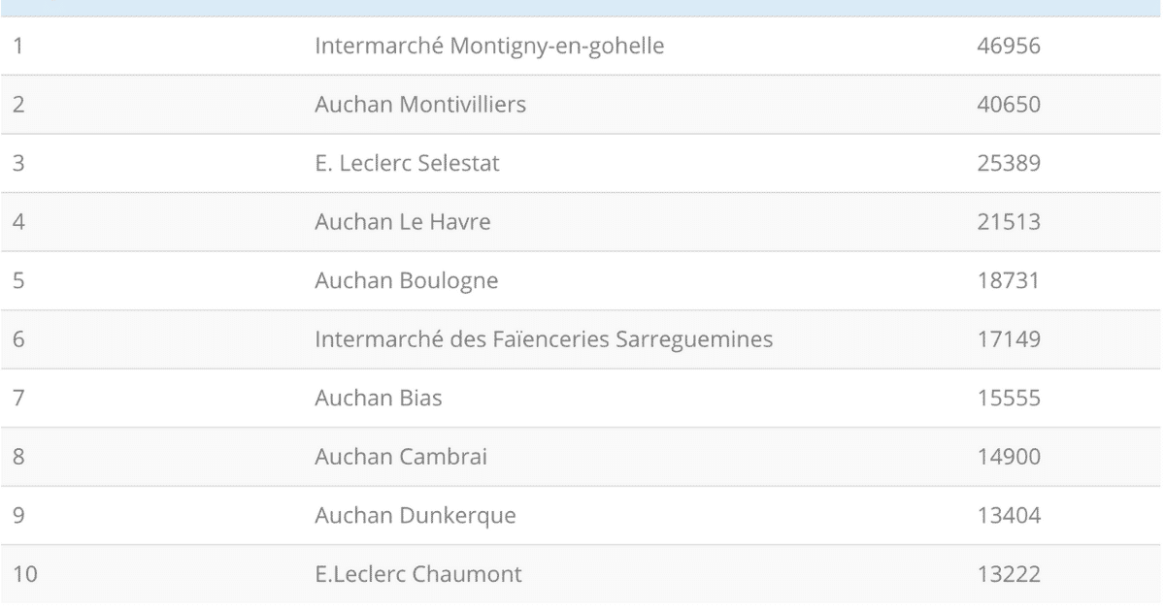
Task: Click the 13222 value
Action: click(1009, 574)
